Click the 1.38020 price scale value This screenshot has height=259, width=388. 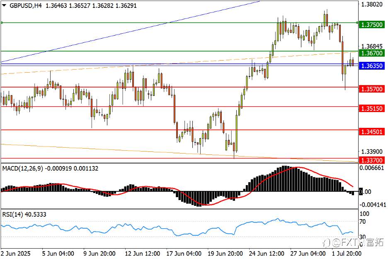[x=372, y=4]
